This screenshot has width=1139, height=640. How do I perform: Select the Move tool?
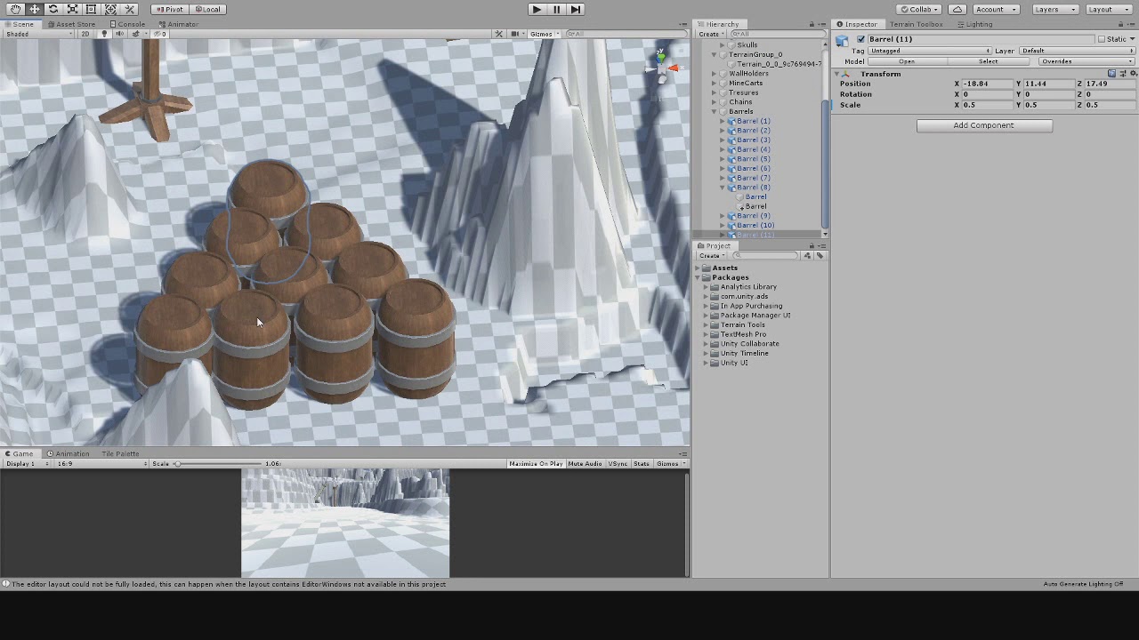(x=35, y=9)
